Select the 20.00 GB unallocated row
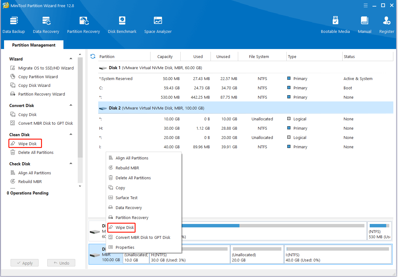Image resolution: width=398 pixels, height=277 pixels. click(246, 137)
